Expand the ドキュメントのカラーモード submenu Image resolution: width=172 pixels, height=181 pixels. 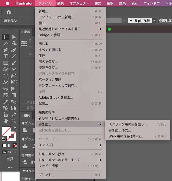[70, 160]
